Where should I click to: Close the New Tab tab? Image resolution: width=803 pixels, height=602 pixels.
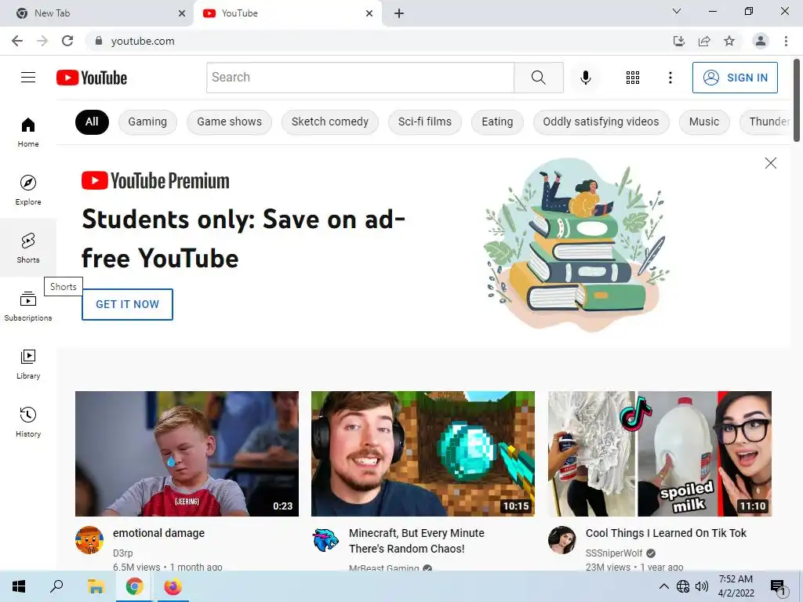click(182, 13)
